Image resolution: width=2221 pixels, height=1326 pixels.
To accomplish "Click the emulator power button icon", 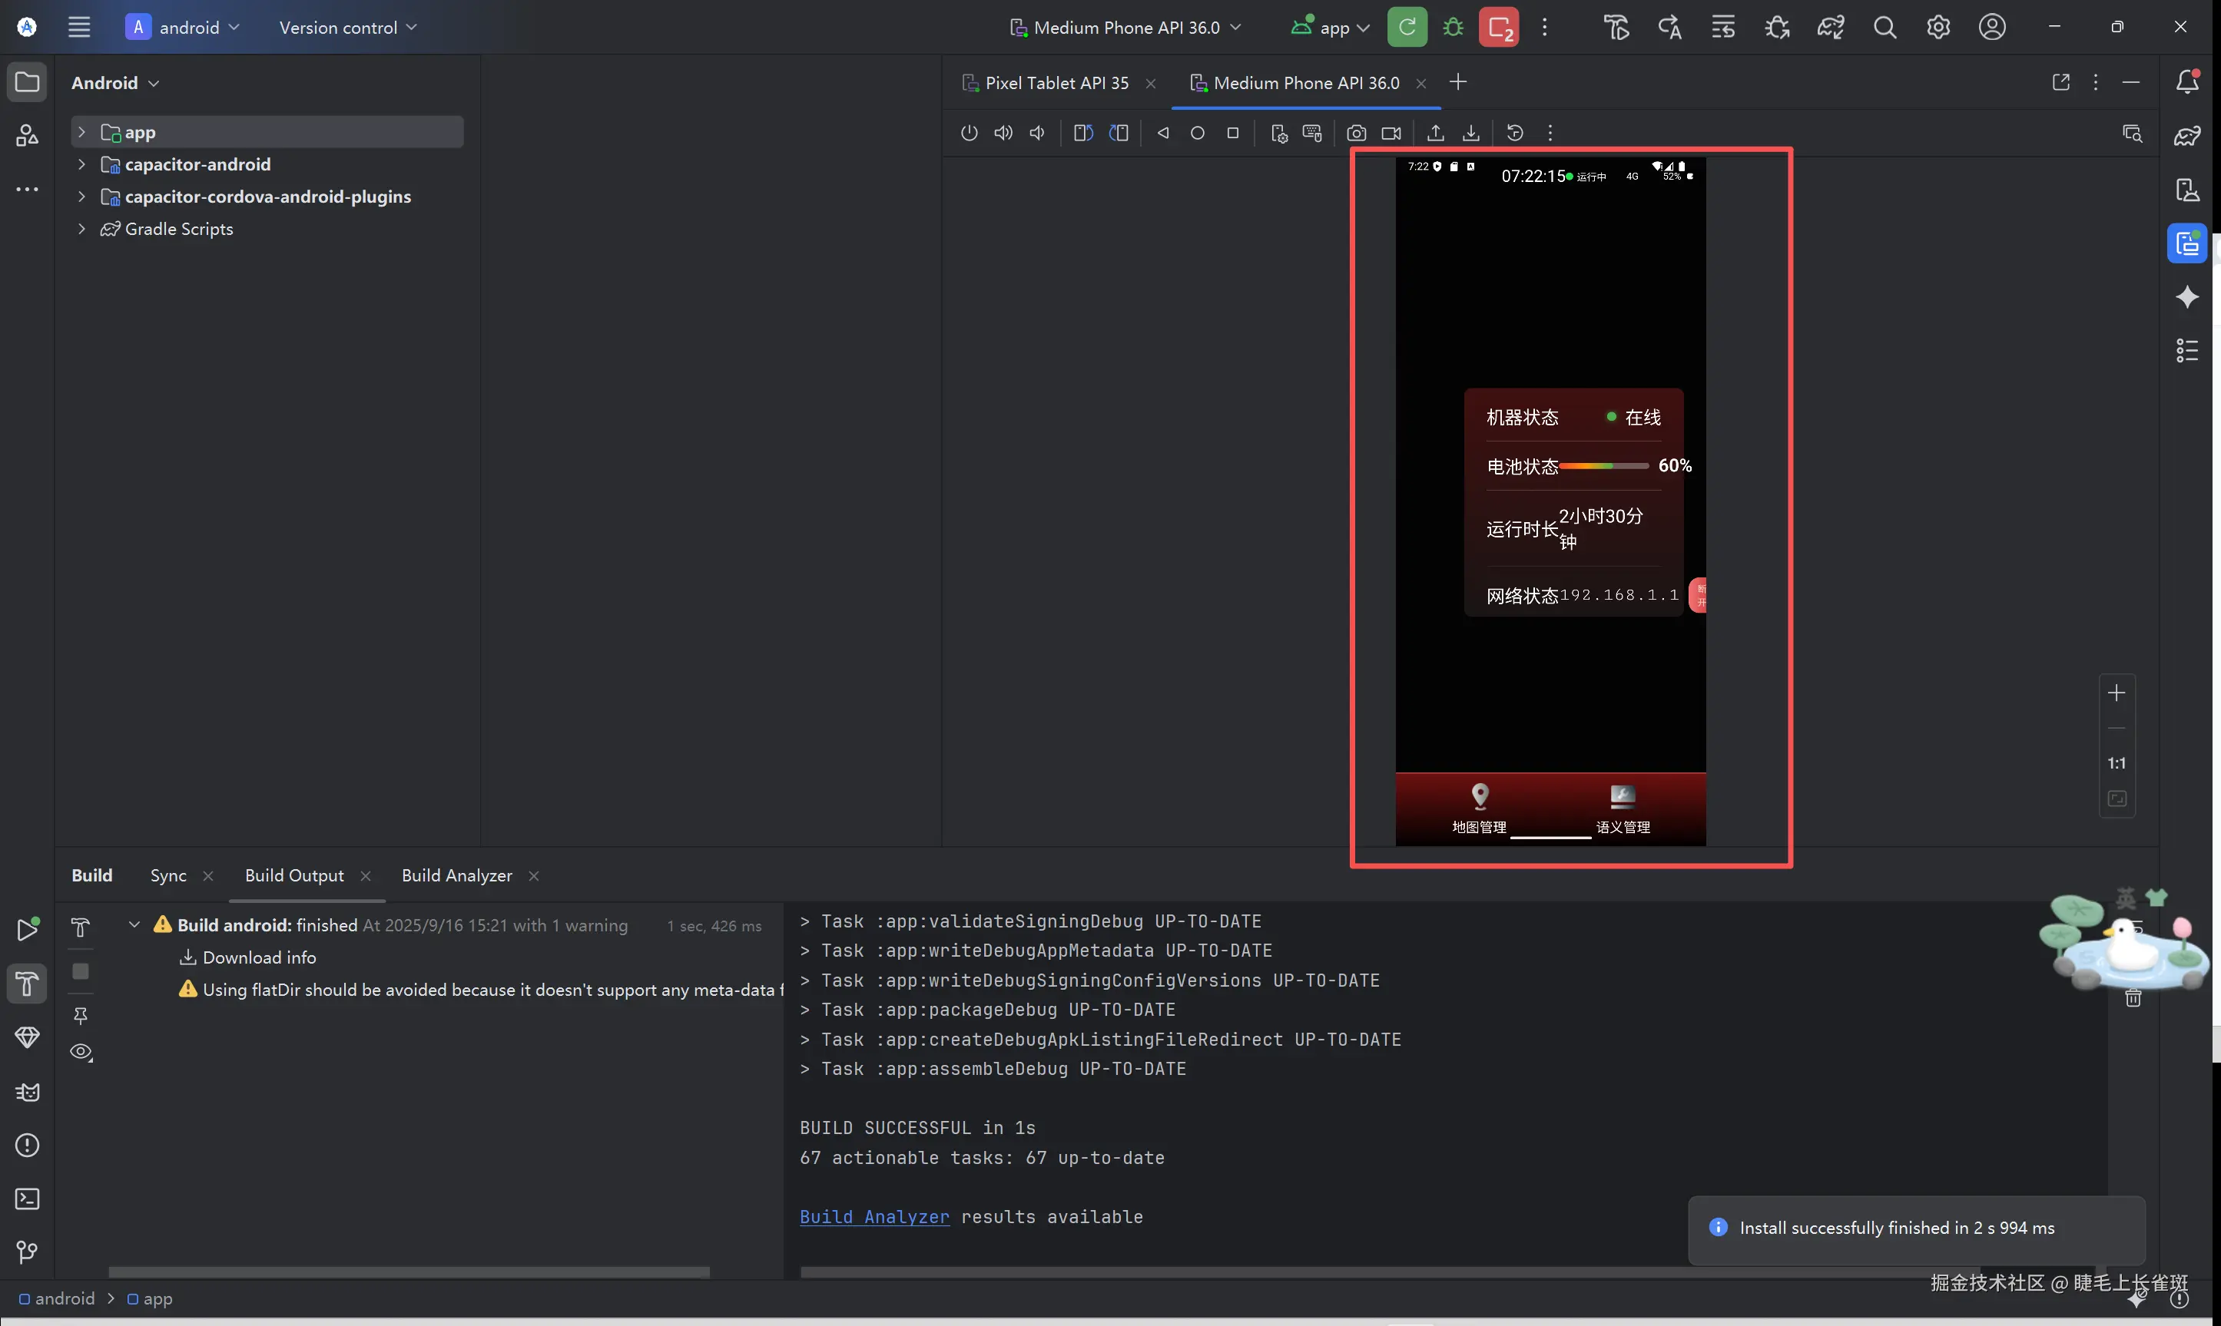I will coord(969,133).
